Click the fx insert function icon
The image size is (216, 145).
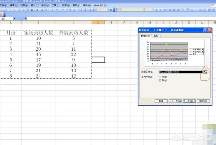(x=26, y=18)
